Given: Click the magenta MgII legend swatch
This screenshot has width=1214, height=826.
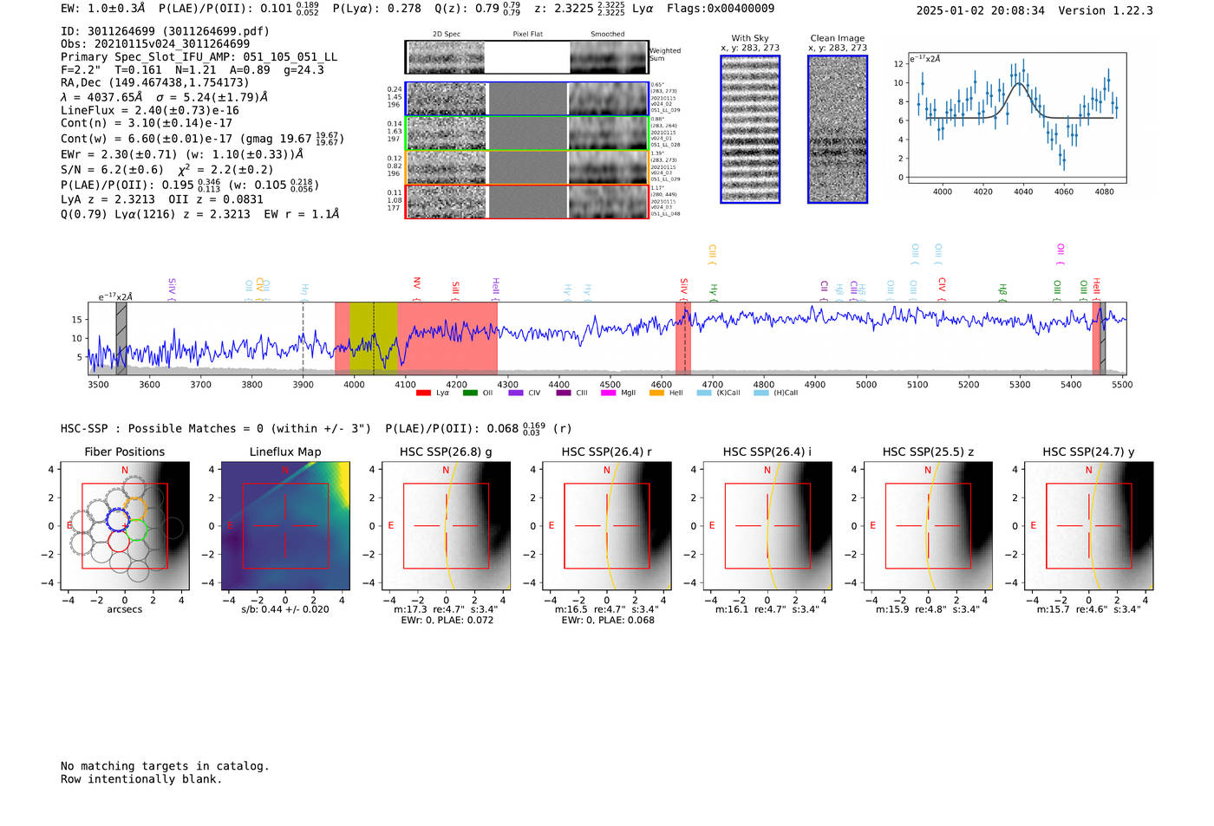Looking at the screenshot, I should click(x=609, y=393).
